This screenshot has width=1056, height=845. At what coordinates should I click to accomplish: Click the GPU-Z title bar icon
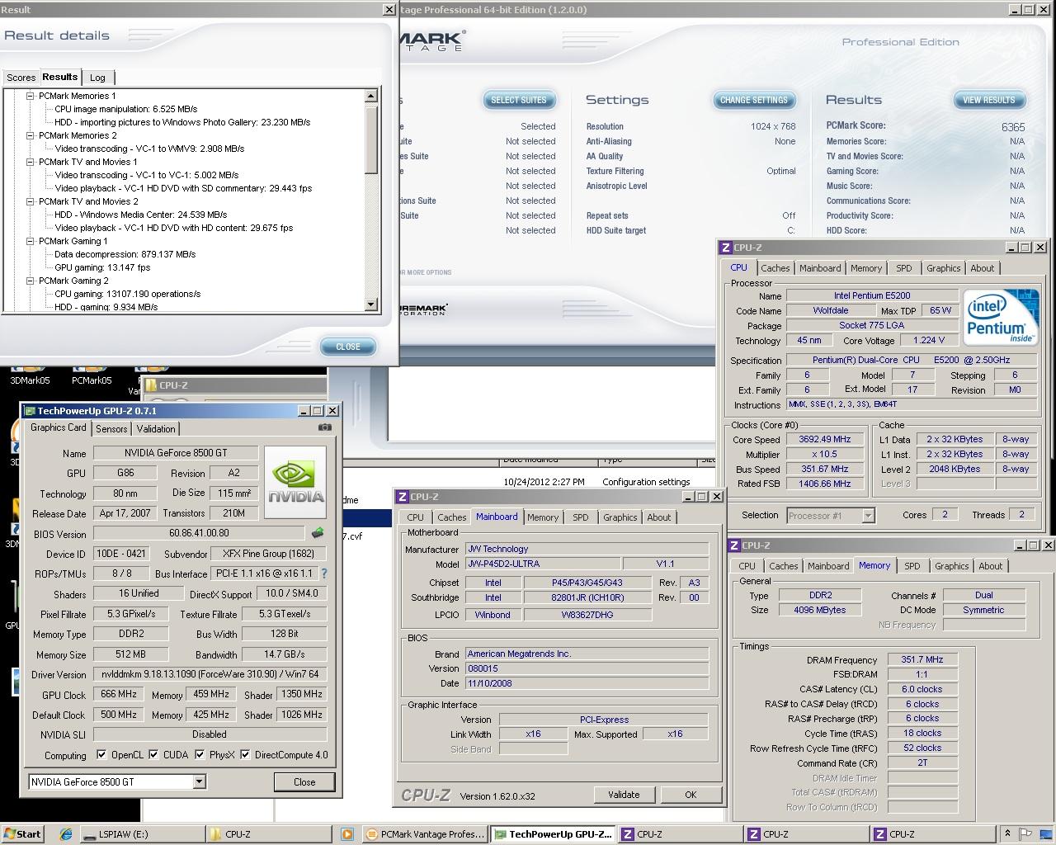pyautogui.click(x=30, y=411)
